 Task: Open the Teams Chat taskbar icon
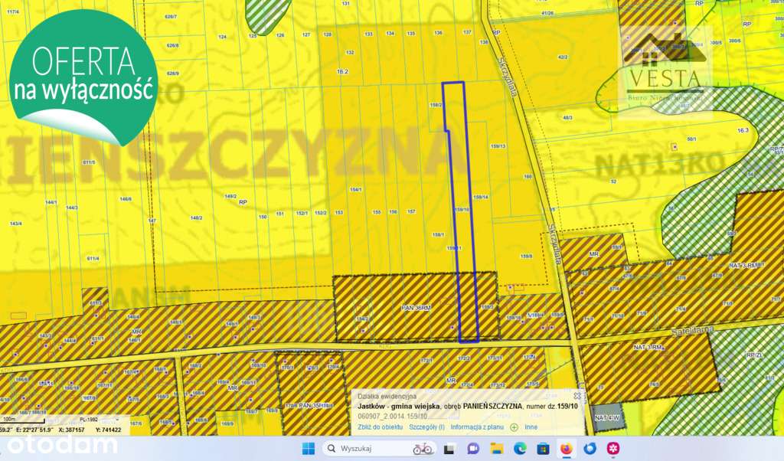pyautogui.click(x=472, y=449)
